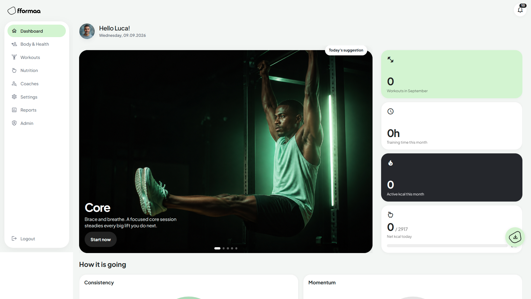Click the Core workout title
The height and width of the screenshot is (299, 531).
[97, 208]
